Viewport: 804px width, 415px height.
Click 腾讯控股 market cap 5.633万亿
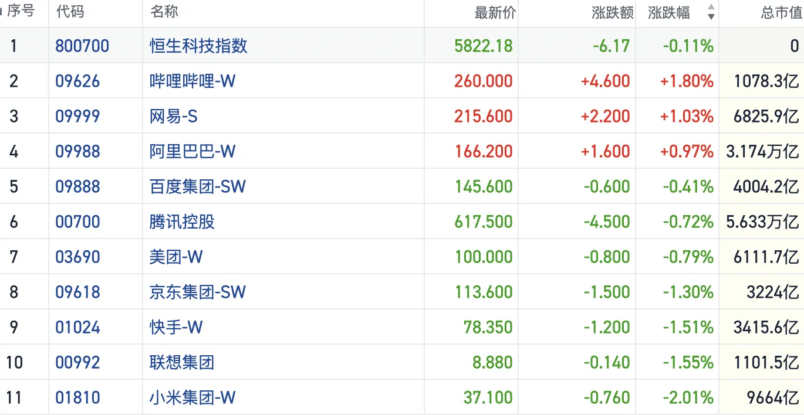point(762,222)
